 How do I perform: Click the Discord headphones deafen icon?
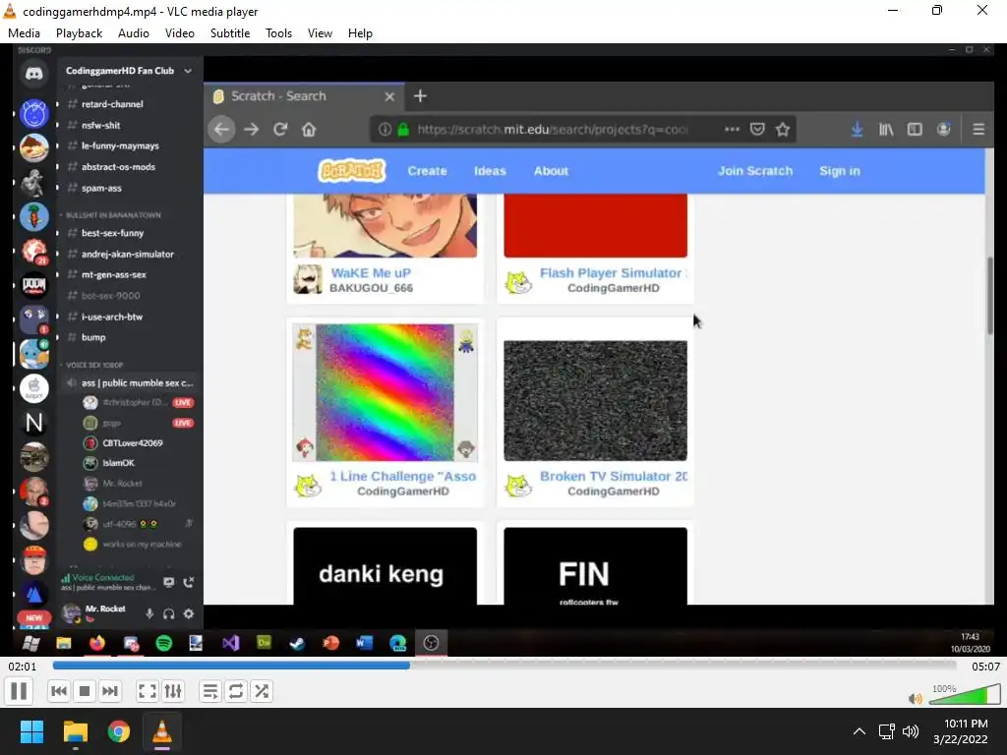point(169,613)
